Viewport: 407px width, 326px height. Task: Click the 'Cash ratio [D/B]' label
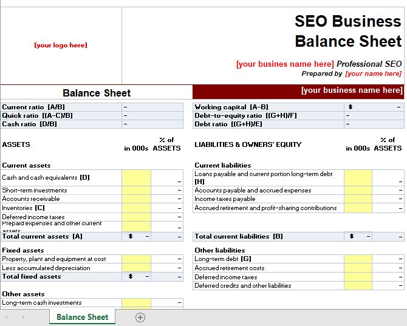tap(29, 124)
